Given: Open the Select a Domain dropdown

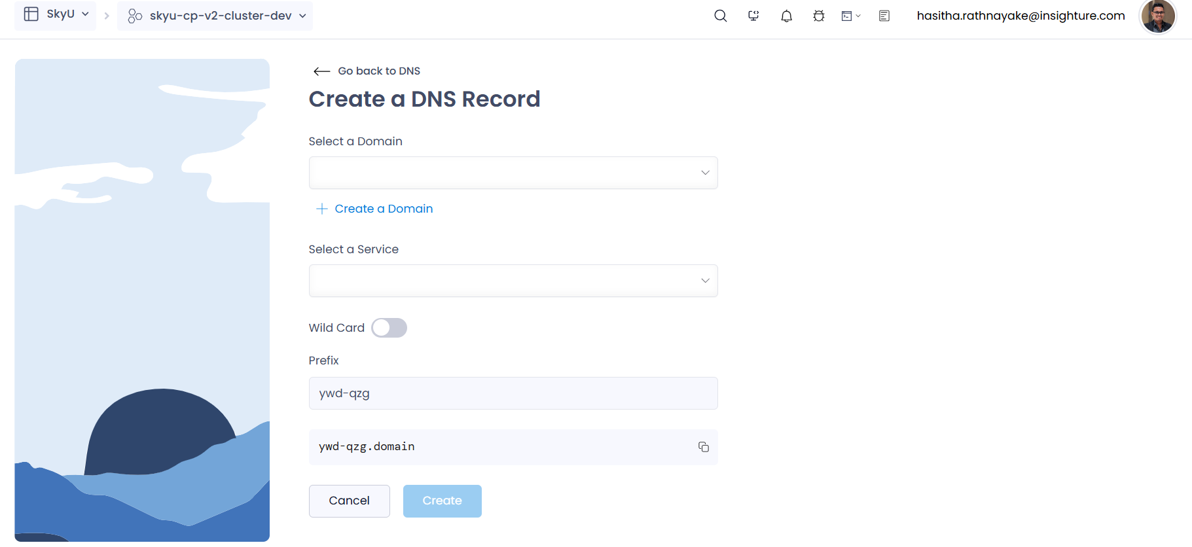Looking at the screenshot, I should pyautogui.click(x=513, y=173).
